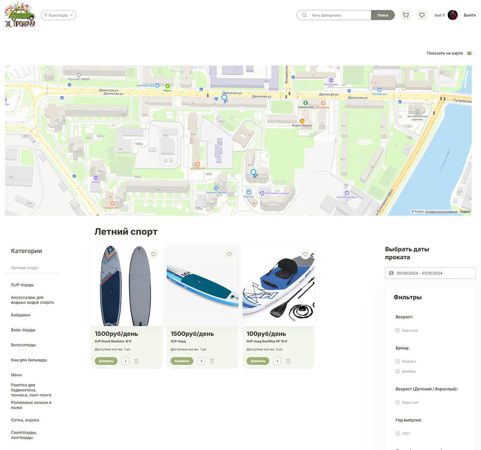Delete icon on SUP Board Gladiator card

(136, 361)
